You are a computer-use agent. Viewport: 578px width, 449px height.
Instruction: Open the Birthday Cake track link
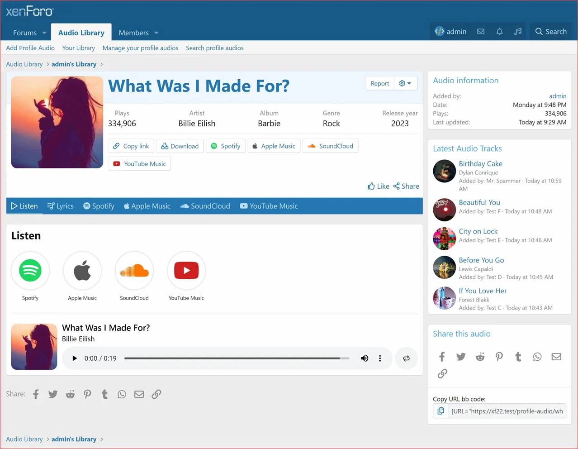[x=480, y=164]
